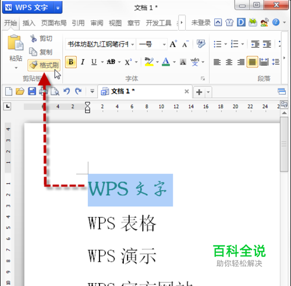Viewport: 291px width, 286px height.
Task: Click the redo arrow icon
Action: tap(79, 91)
